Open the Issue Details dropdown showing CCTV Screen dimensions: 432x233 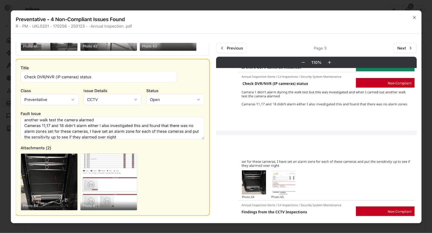[x=112, y=100]
